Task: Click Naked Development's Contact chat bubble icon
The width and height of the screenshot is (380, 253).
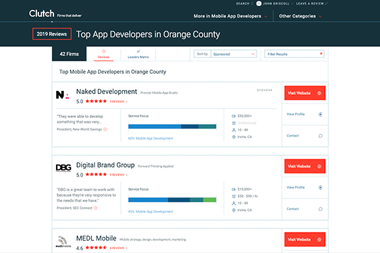Action: (321, 136)
